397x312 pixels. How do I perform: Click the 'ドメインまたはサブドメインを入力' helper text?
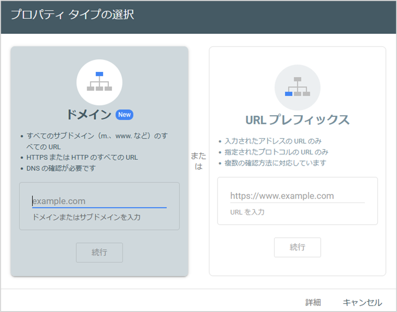point(87,217)
